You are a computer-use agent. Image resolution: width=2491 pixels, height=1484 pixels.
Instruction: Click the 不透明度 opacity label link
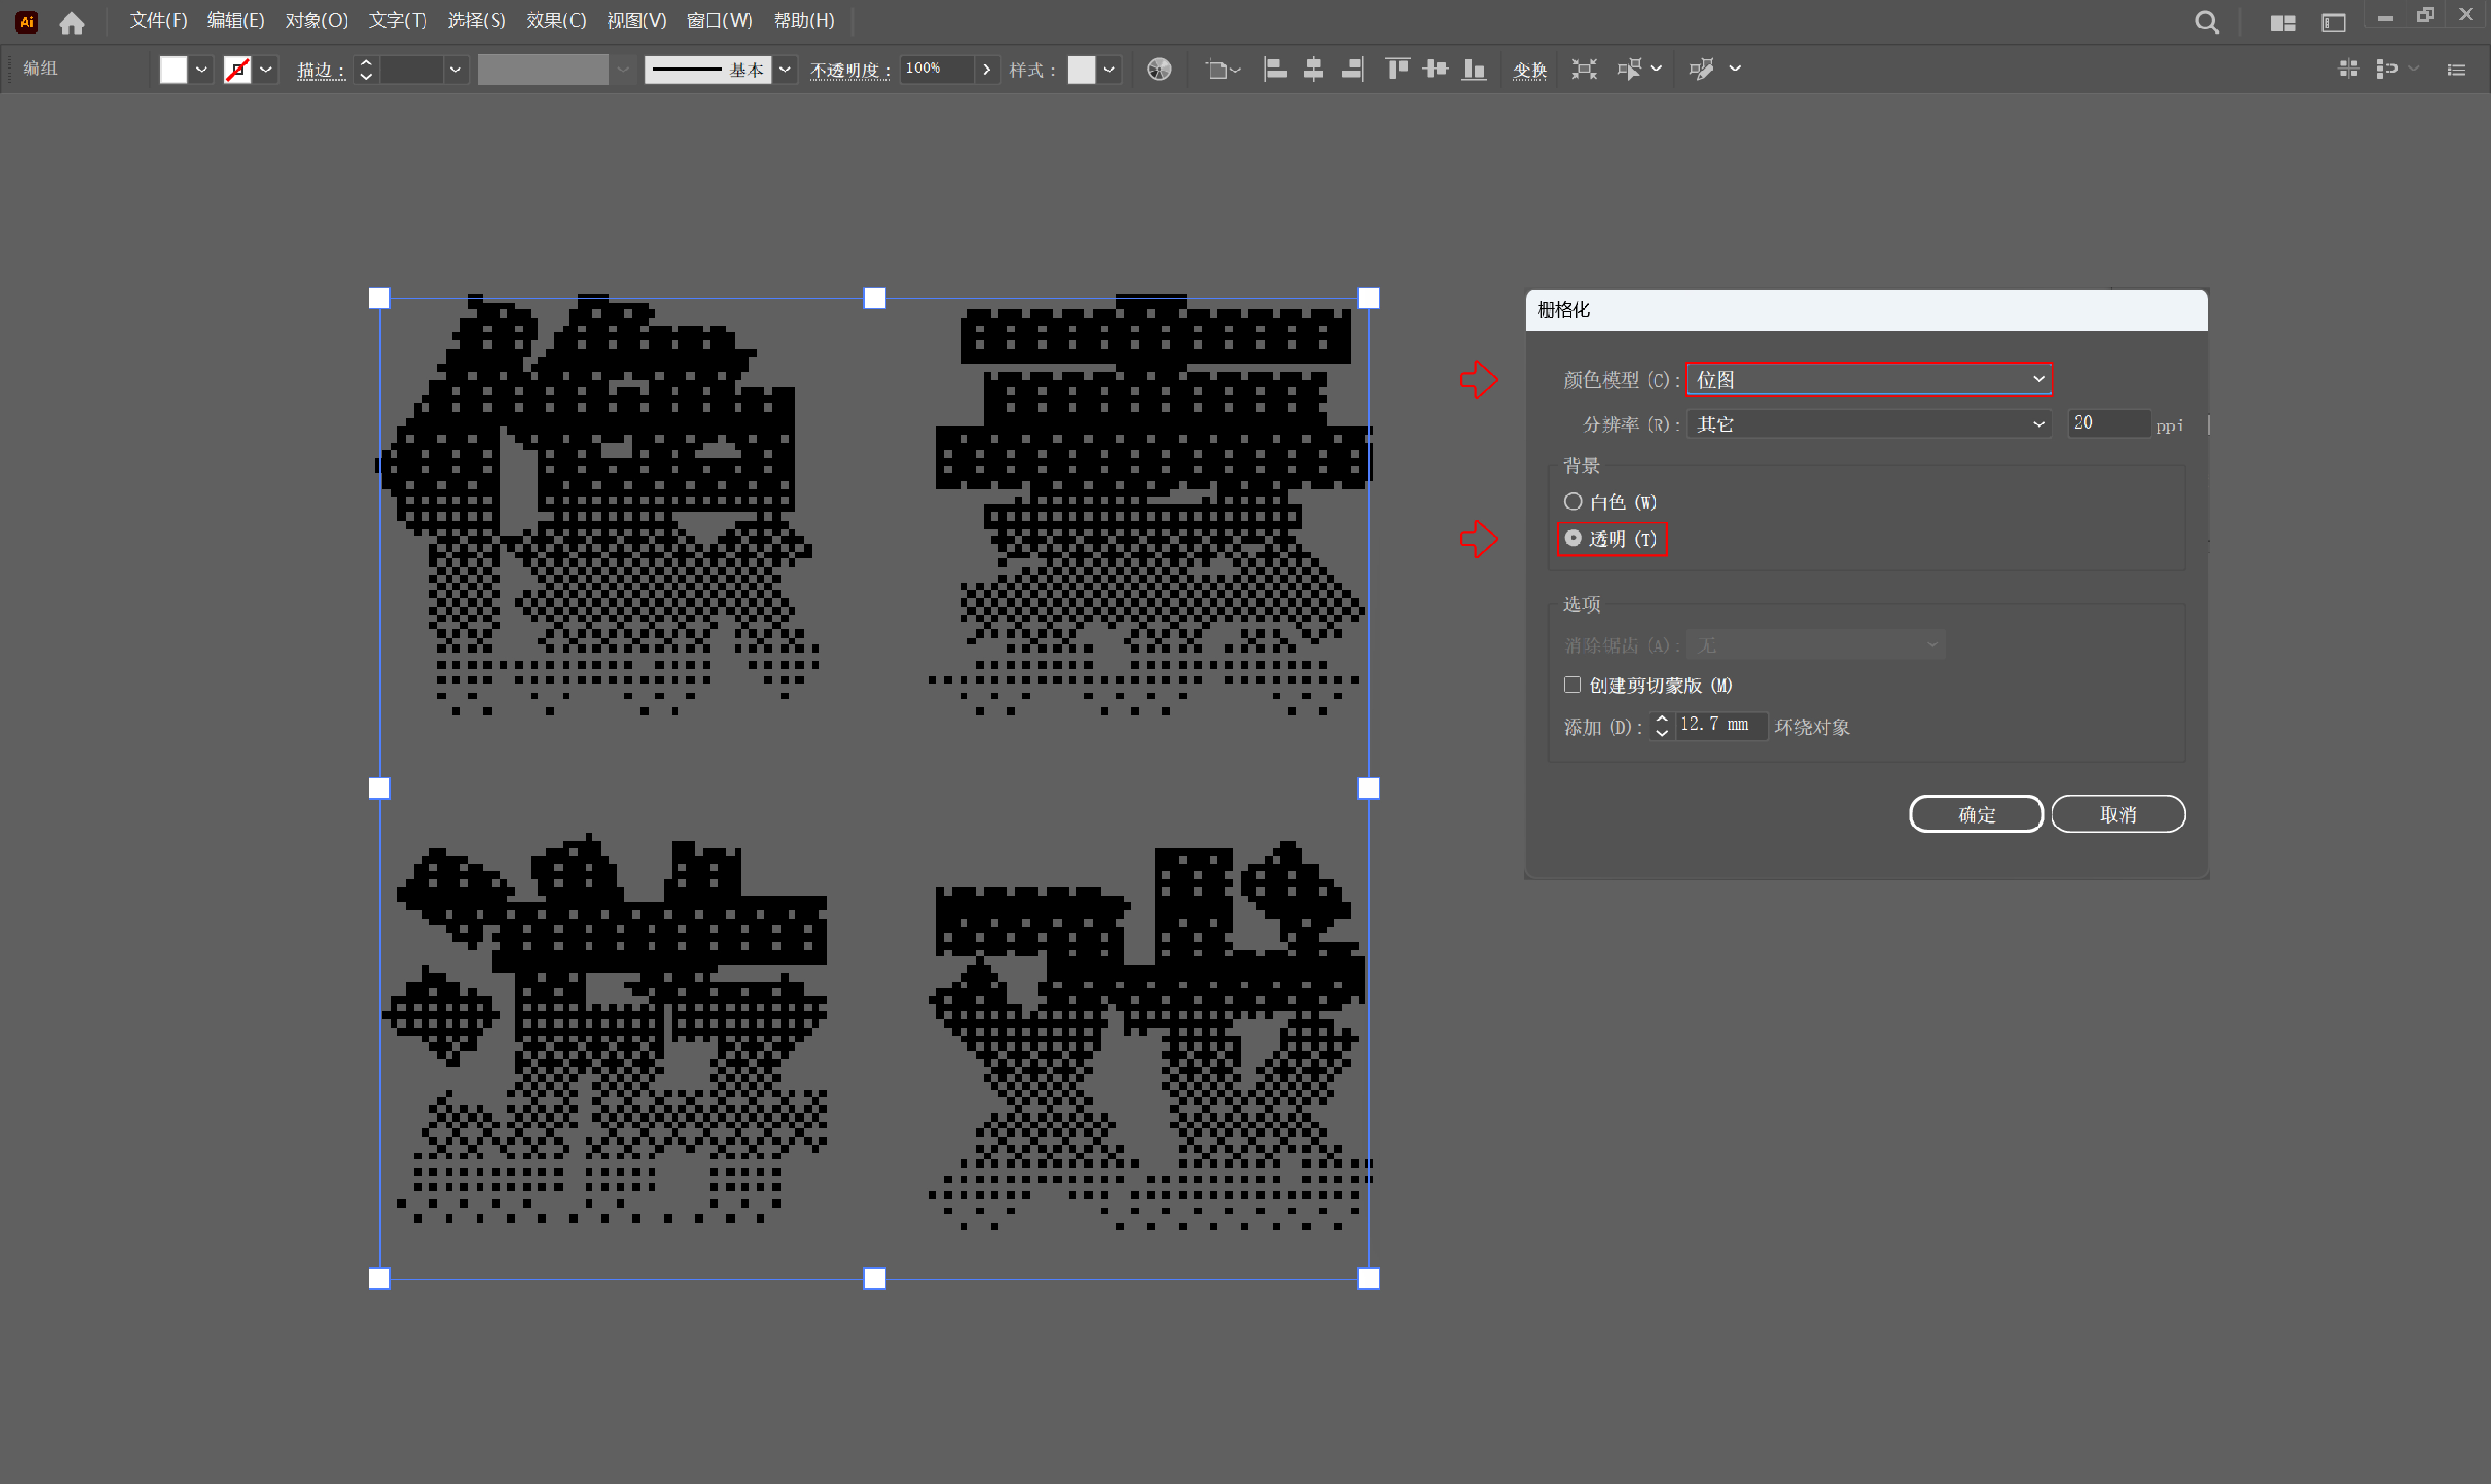point(850,70)
